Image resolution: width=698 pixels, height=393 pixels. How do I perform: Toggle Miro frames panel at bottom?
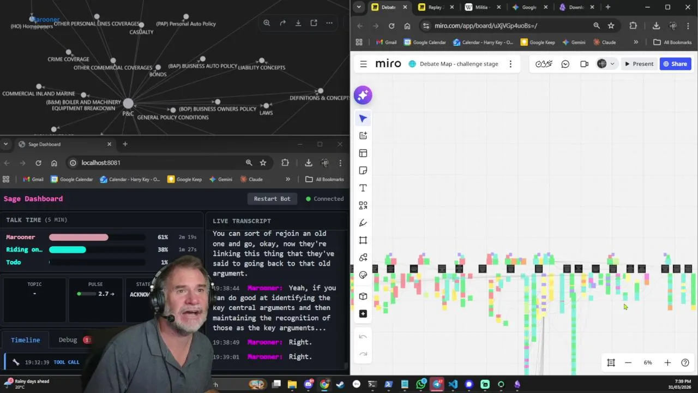611,362
